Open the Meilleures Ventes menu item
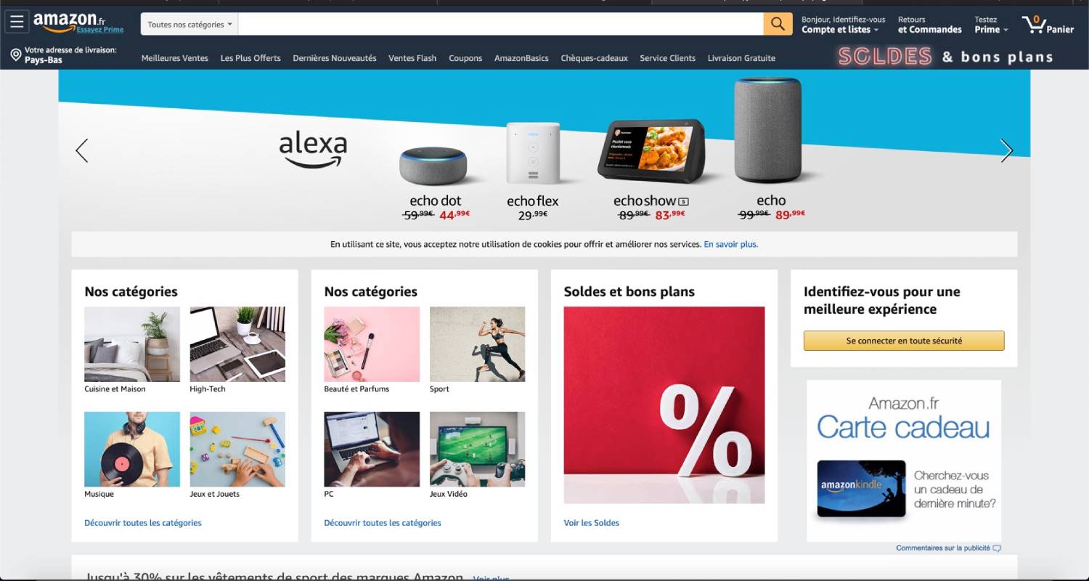This screenshot has width=1089, height=581. click(x=175, y=58)
